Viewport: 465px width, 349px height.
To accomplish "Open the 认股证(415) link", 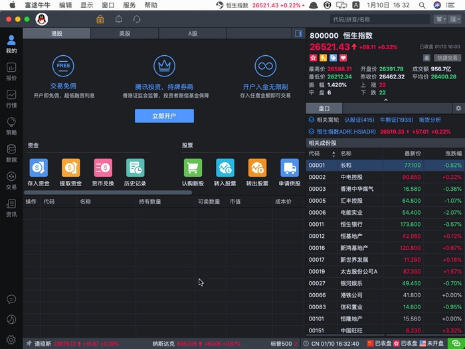I will (x=359, y=120).
